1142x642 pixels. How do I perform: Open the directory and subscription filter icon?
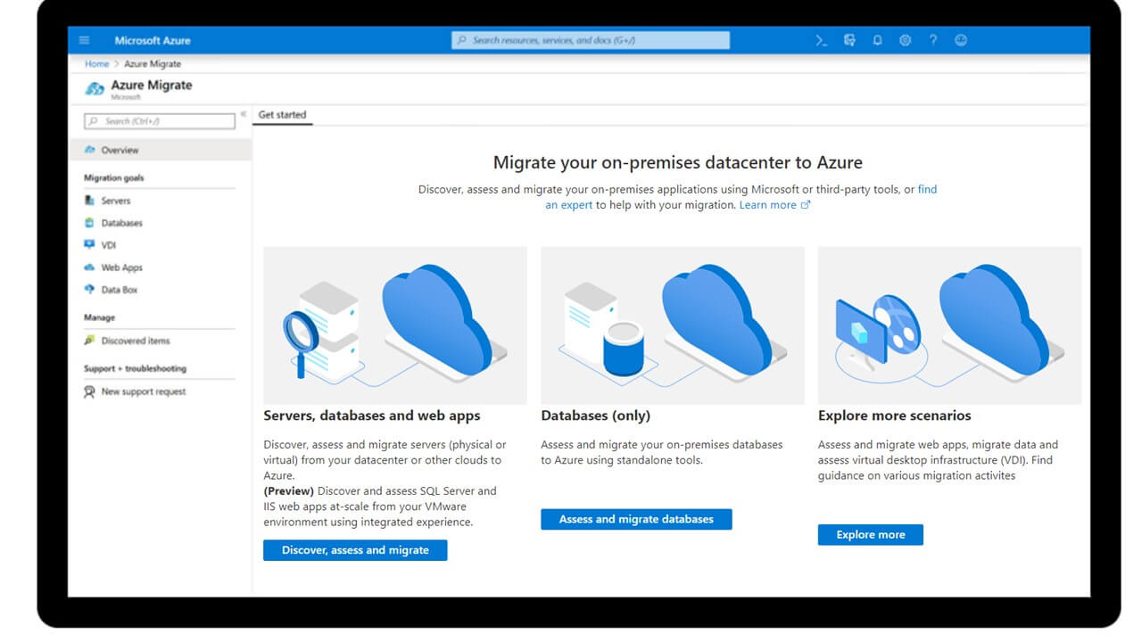(x=849, y=40)
